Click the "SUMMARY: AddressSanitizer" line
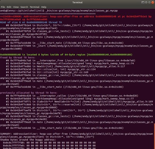Screen dimensions: 155x149 click(76, 135)
